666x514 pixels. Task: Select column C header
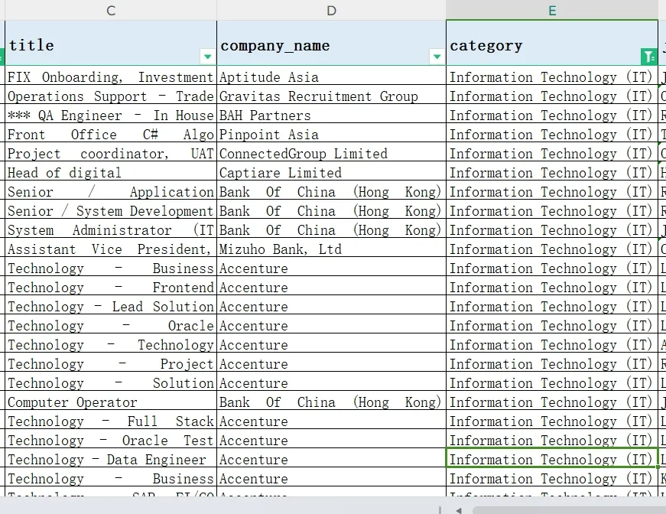pos(111,10)
